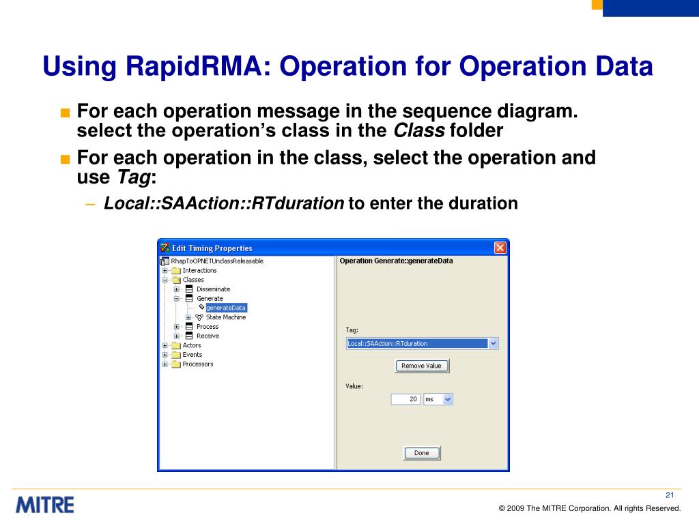Viewport: 699px width, 524px height.
Task: Expand the Process class node
Action: [177, 327]
